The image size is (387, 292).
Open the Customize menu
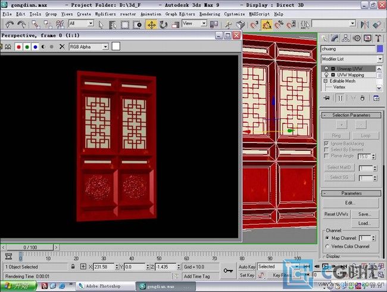235,14
